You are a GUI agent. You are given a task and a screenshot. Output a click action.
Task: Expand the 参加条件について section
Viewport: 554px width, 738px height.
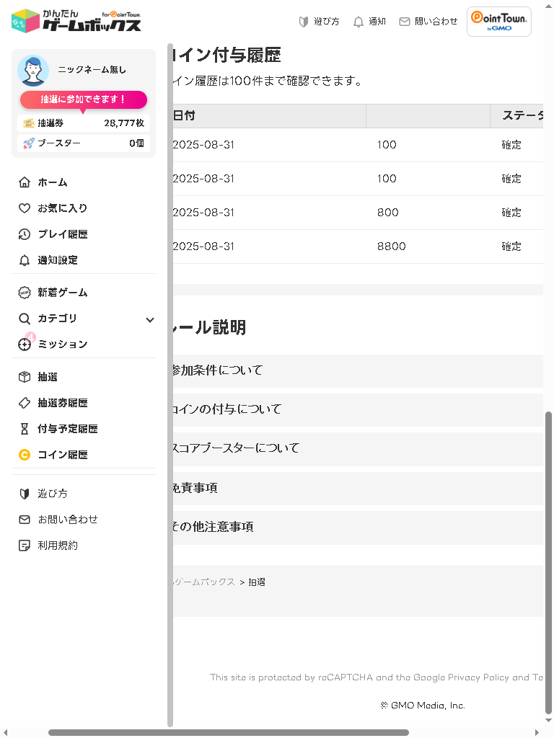pos(357,370)
